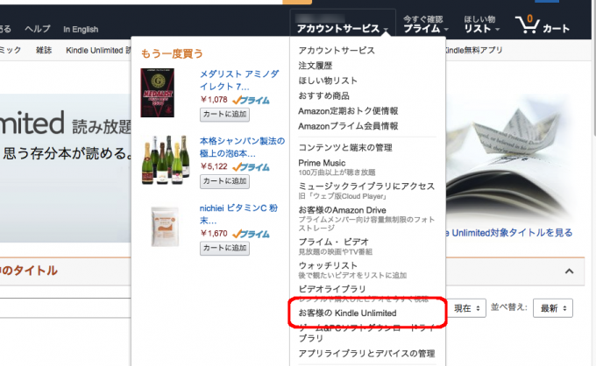
Task: Open ミュージックライブラリにアクセス
Action: [366, 187]
